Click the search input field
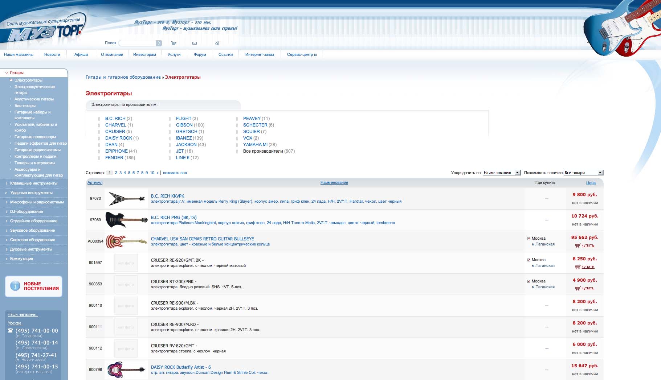661x380 pixels. point(137,43)
